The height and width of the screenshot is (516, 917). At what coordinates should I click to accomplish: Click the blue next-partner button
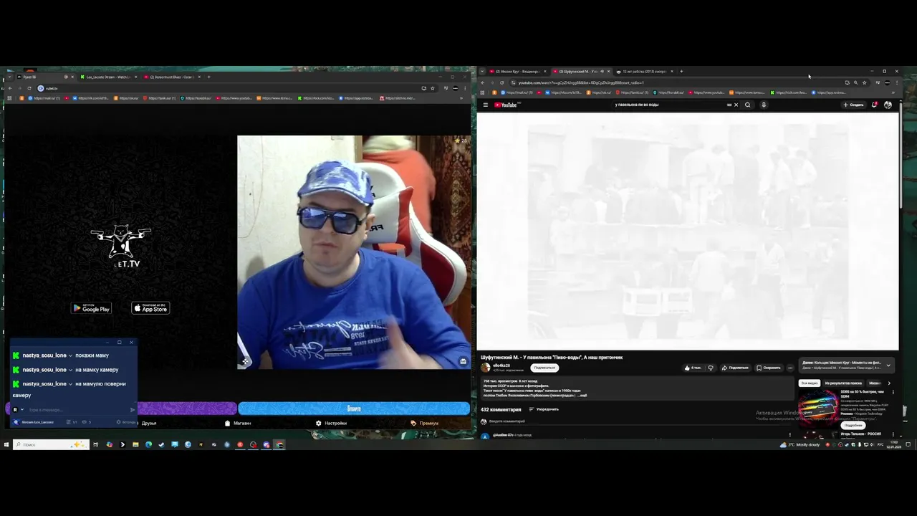(354, 408)
